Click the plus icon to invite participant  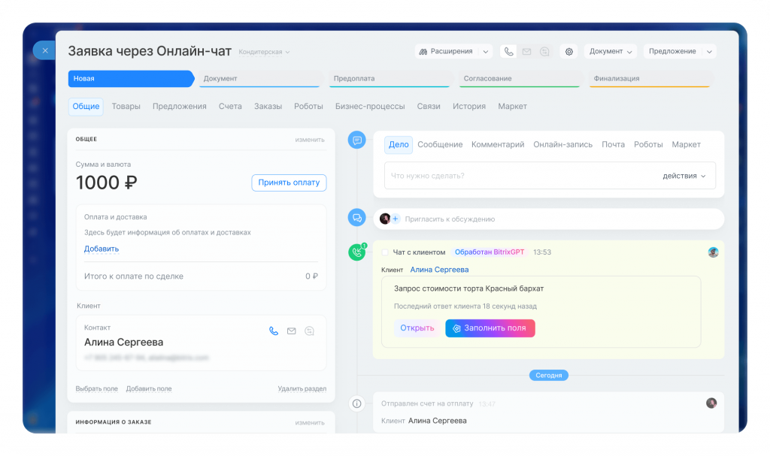pyautogui.click(x=396, y=219)
